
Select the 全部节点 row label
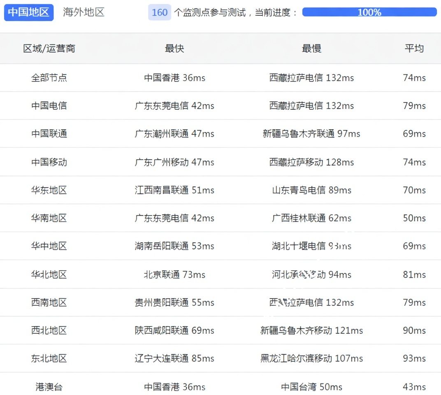click(x=49, y=78)
